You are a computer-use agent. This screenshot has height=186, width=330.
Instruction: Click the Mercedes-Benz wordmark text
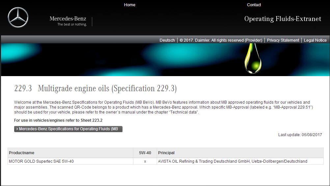[x=68, y=19]
